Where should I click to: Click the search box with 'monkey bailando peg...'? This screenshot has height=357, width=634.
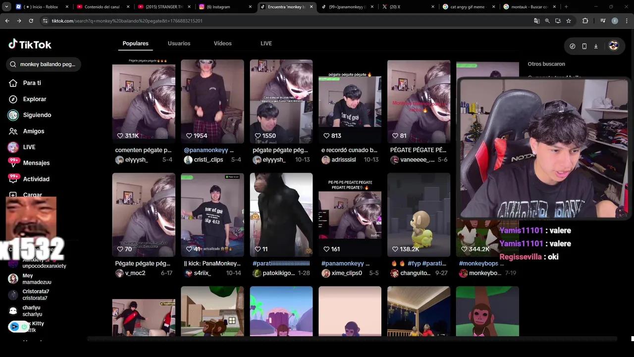[x=44, y=64]
